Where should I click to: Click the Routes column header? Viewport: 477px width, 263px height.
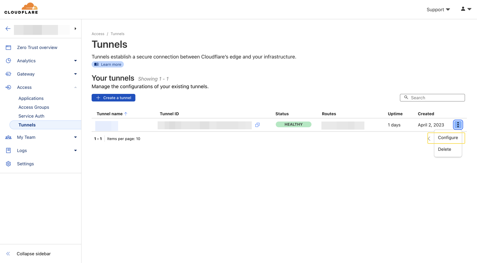(x=329, y=114)
